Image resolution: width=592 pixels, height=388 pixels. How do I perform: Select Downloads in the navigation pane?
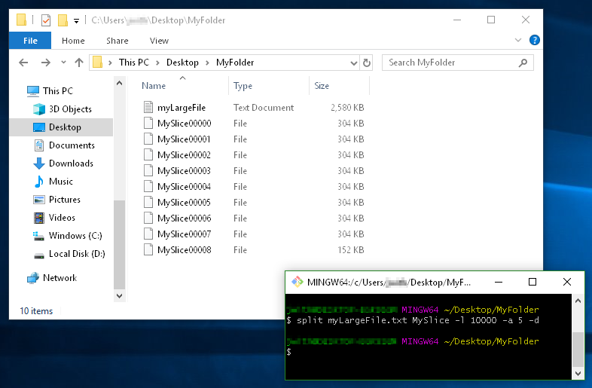tap(71, 163)
